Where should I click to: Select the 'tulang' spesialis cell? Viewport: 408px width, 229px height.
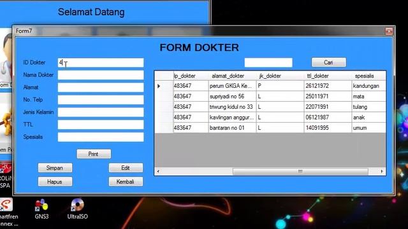pos(368,107)
